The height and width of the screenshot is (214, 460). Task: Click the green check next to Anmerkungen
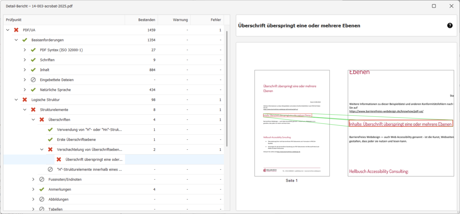click(42, 189)
